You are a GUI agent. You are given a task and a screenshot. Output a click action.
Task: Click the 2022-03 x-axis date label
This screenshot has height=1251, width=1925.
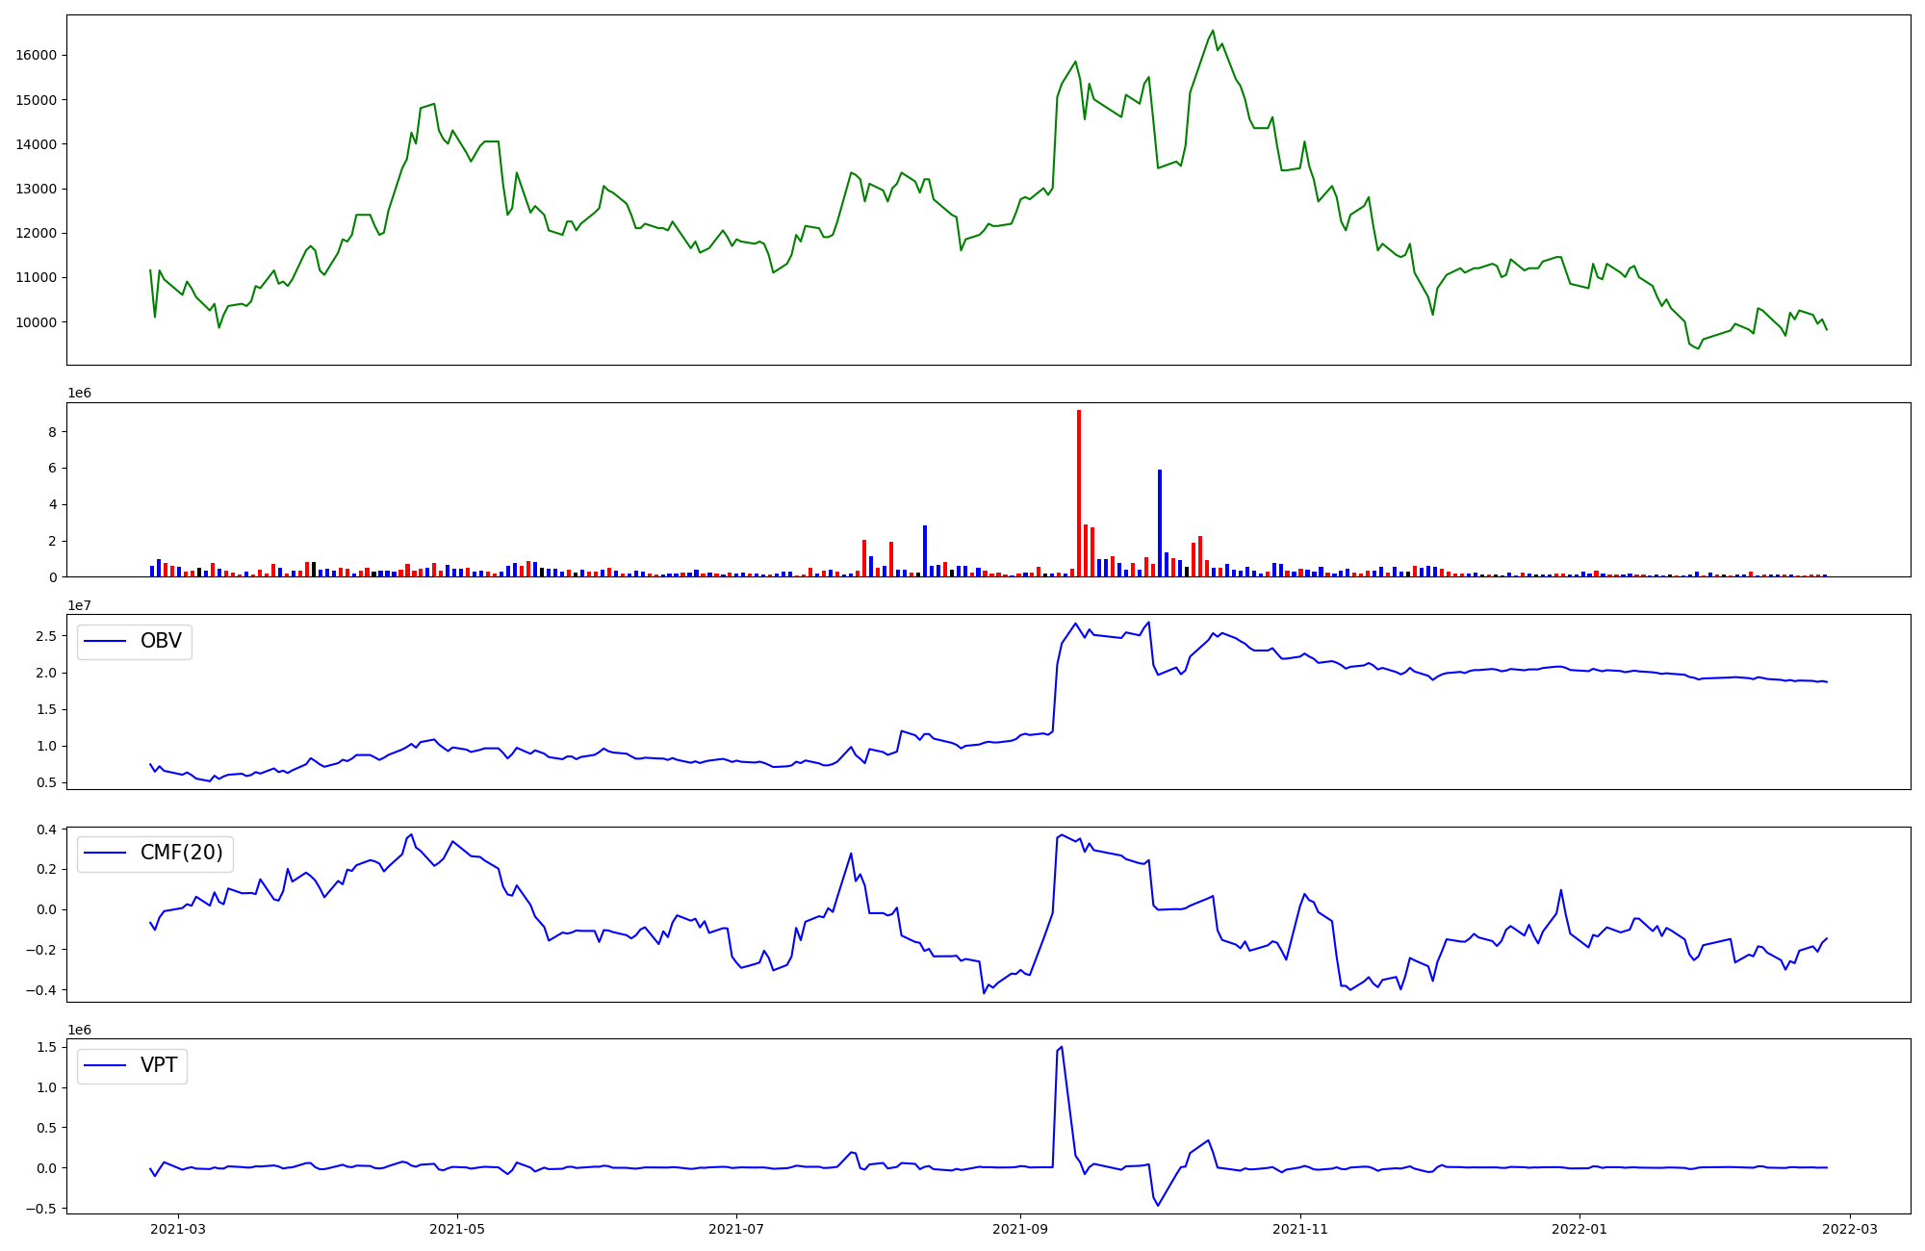(x=1849, y=1229)
